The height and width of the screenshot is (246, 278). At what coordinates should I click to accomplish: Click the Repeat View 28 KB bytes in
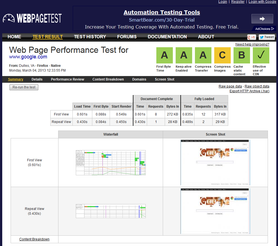click(173, 122)
